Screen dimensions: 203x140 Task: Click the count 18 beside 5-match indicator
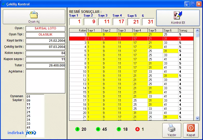[x=125, y=129]
